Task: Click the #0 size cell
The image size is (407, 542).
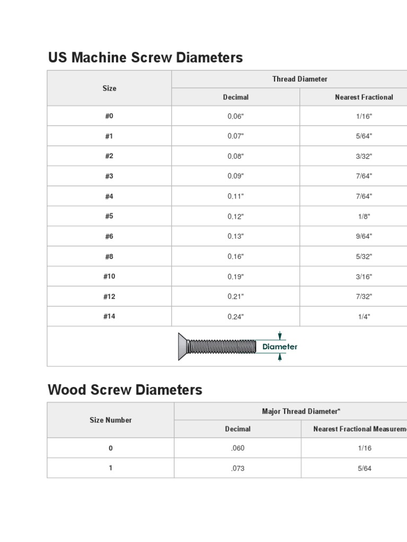Action: click(x=109, y=116)
